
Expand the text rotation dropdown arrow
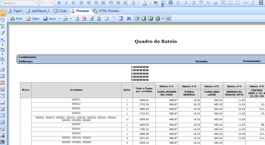point(139,3)
